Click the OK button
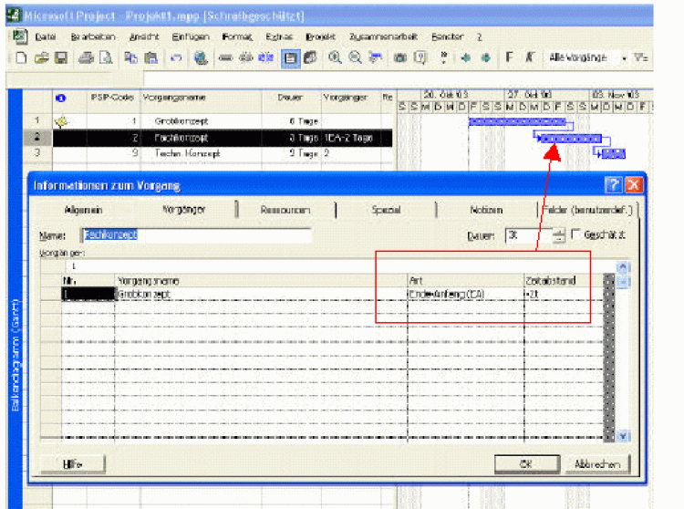Screen dimensions: 684x509 (525, 463)
